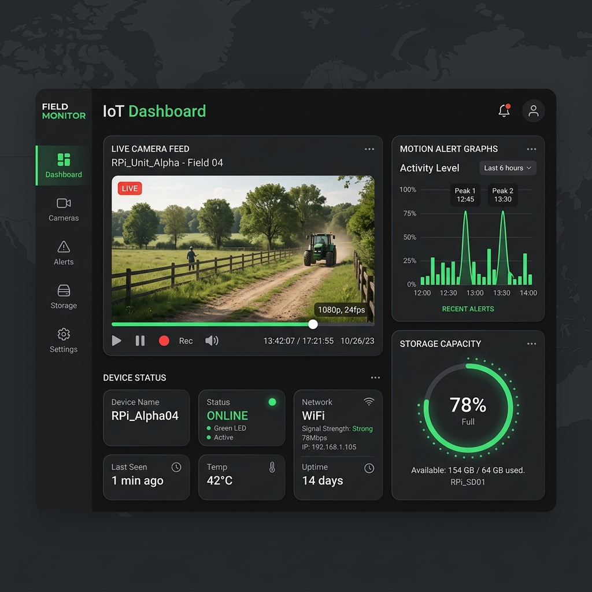
Task: Click the 1 min ago value
Action: pos(138,480)
